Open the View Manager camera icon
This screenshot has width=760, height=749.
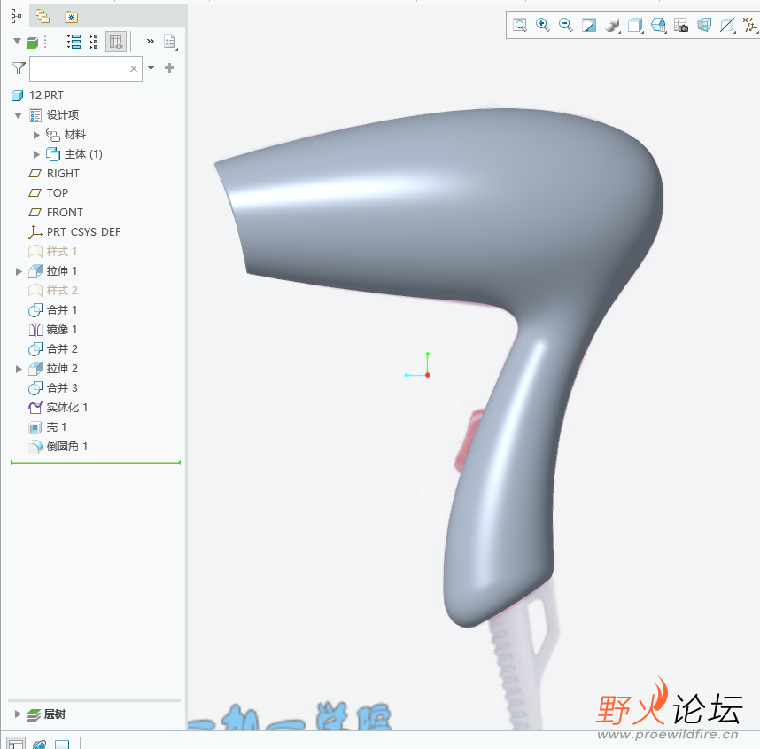[681, 25]
